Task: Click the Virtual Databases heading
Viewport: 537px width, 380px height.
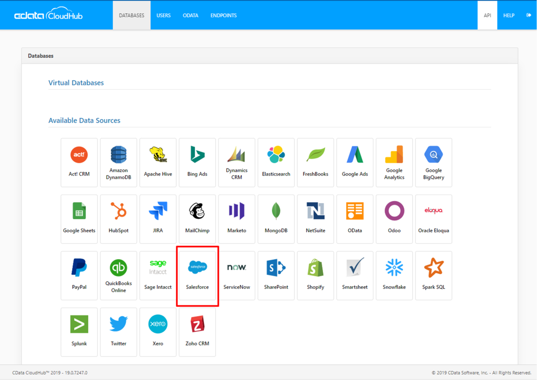Action: pos(76,83)
